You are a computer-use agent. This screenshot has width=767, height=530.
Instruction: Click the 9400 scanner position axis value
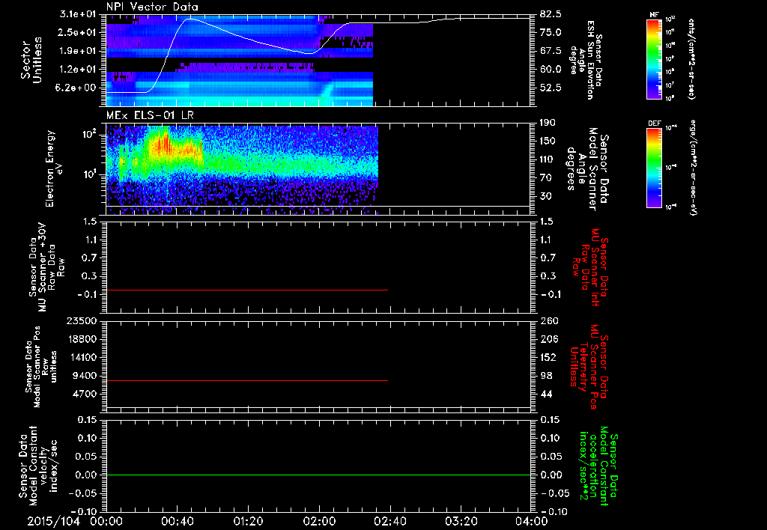(x=85, y=376)
